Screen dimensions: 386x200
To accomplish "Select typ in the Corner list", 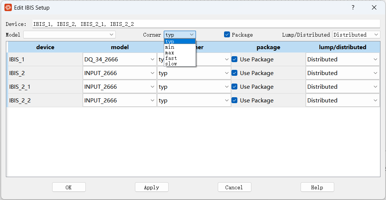I will 180,41.
